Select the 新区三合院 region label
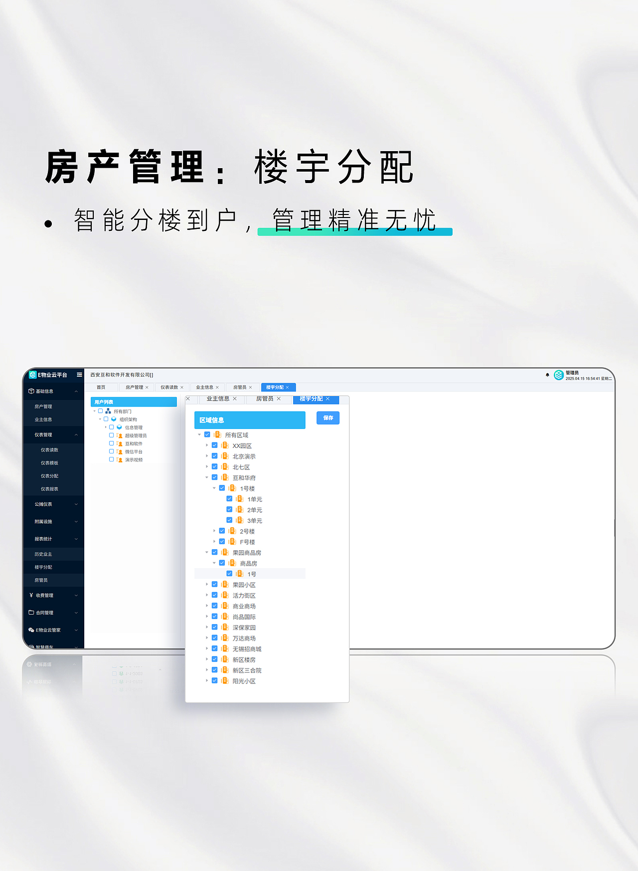This screenshot has height=871, width=638. click(247, 670)
